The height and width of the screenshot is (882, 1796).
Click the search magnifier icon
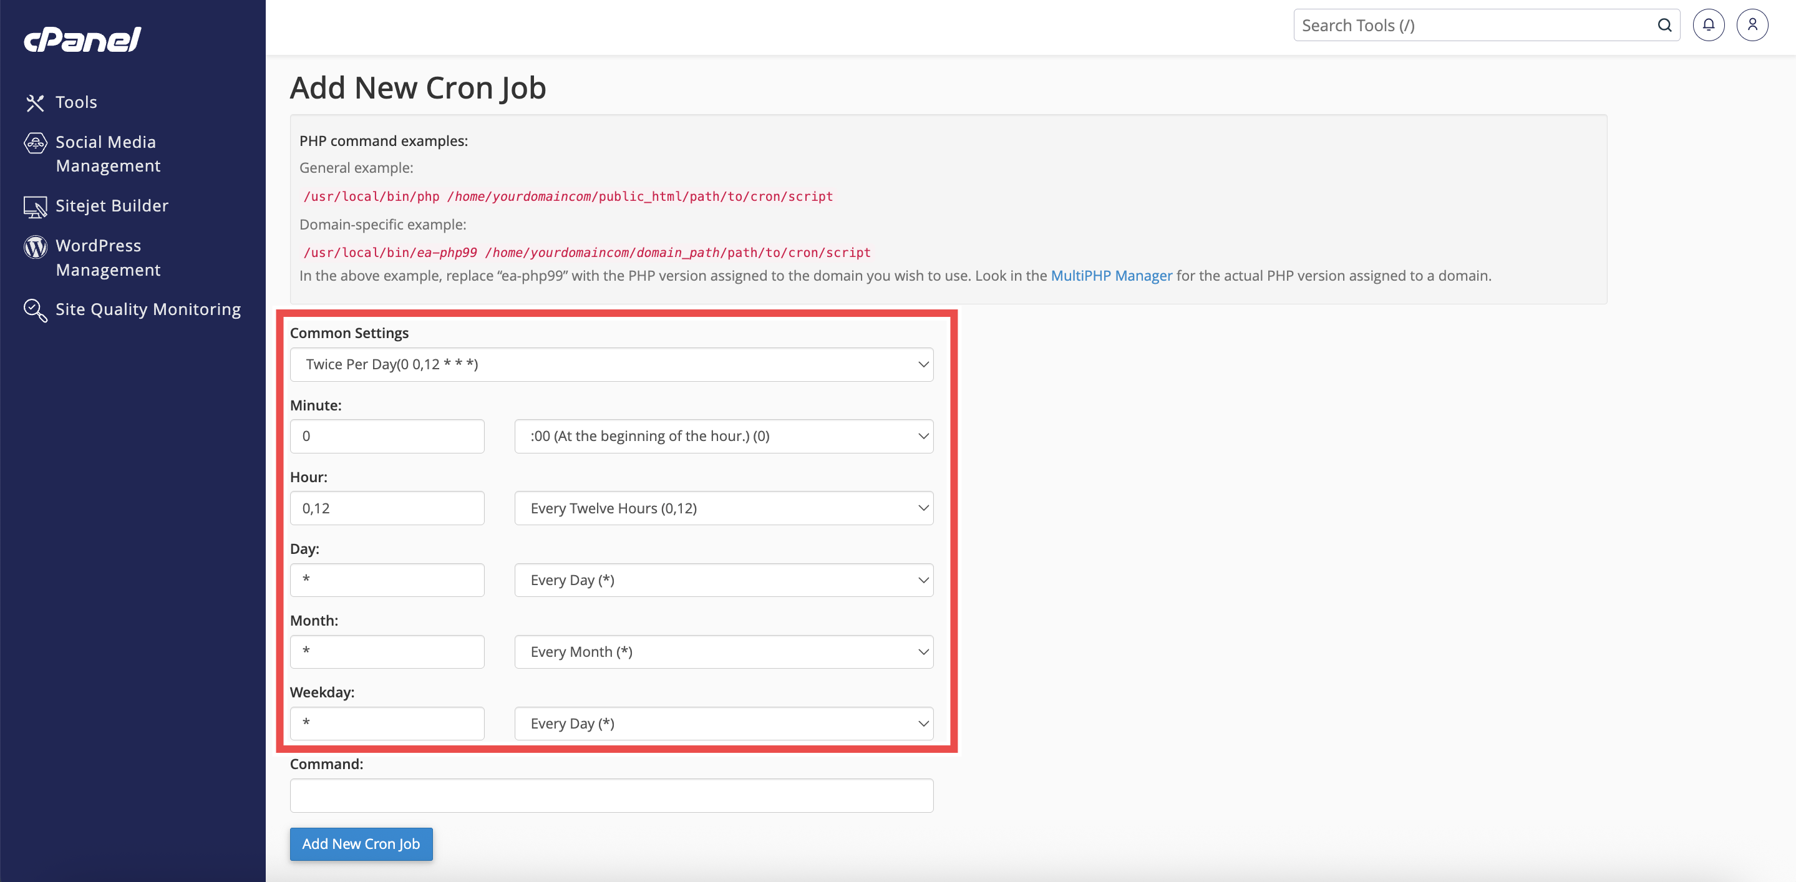click(x=1664, y=25)
